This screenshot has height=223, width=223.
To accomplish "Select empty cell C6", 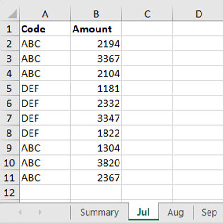I will click(147, 103).
